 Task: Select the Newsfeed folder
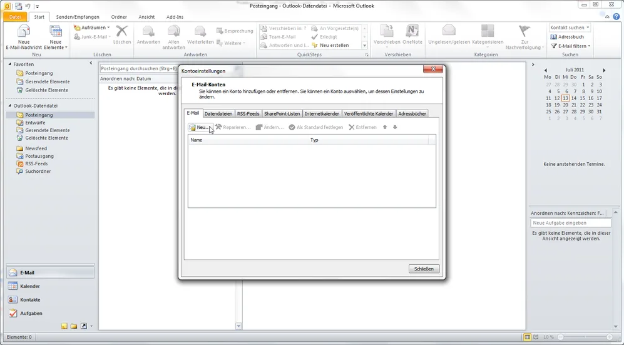click(36, 148)
